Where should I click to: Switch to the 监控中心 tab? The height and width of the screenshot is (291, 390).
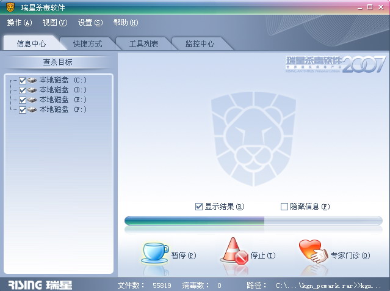coord(200,44)
